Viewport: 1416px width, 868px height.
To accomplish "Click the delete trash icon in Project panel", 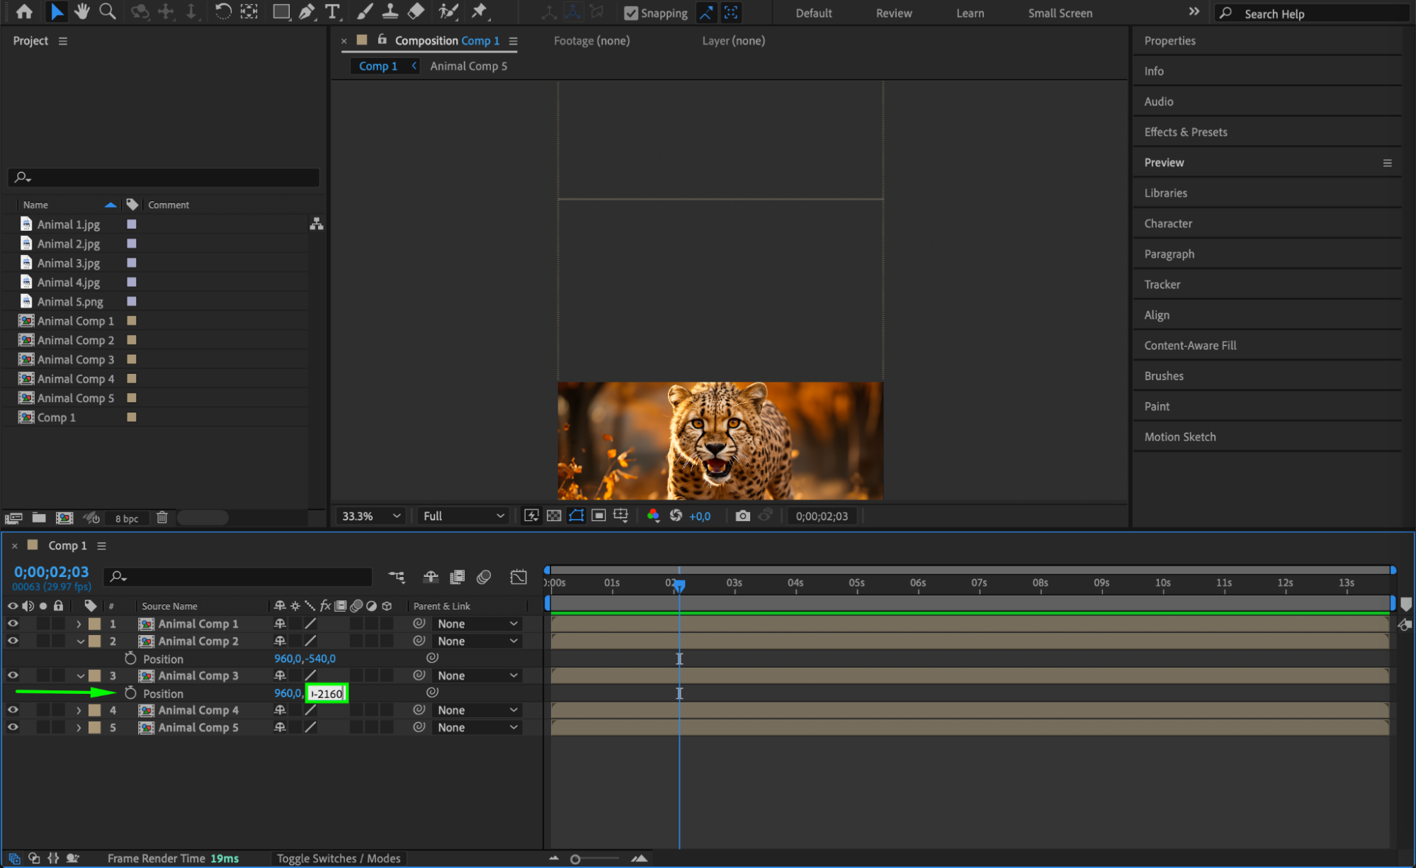I will coord(162,518).
